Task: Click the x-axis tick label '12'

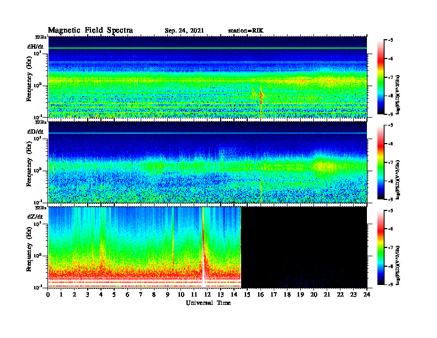Action: [x=207, y=294]
